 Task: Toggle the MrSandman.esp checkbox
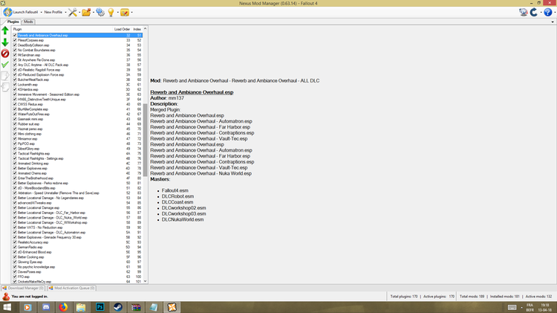coord(15,55)
